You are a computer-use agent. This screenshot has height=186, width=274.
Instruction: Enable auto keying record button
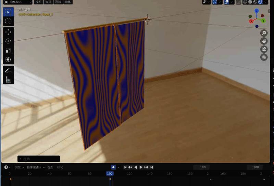coord(113,167)
